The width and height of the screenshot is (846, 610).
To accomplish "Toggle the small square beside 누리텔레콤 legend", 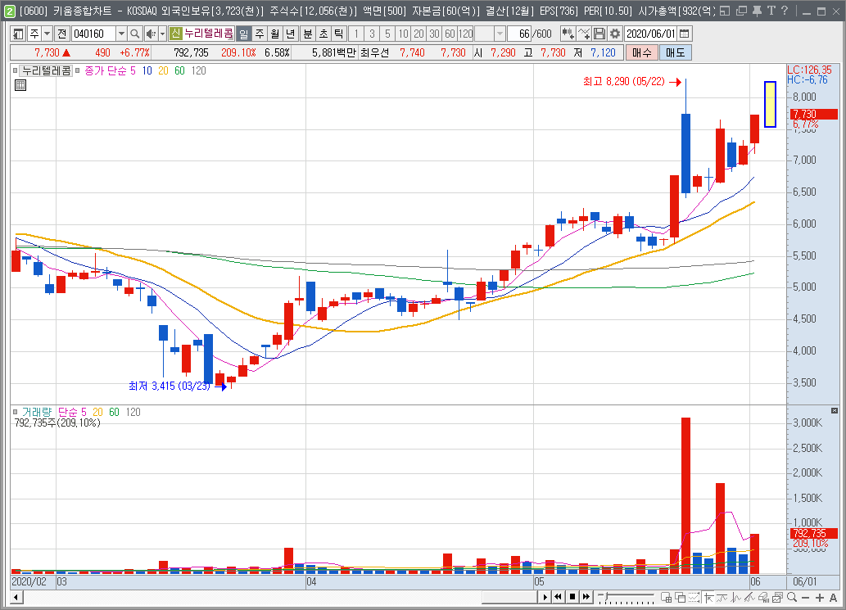I will coord(15,70).
